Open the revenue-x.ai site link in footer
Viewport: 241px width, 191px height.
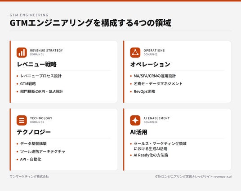pyautogui.click(x=223, y=177)
